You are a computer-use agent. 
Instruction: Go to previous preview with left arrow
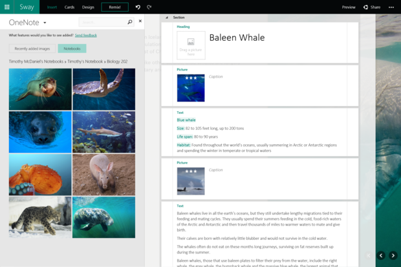pos(381,255)
